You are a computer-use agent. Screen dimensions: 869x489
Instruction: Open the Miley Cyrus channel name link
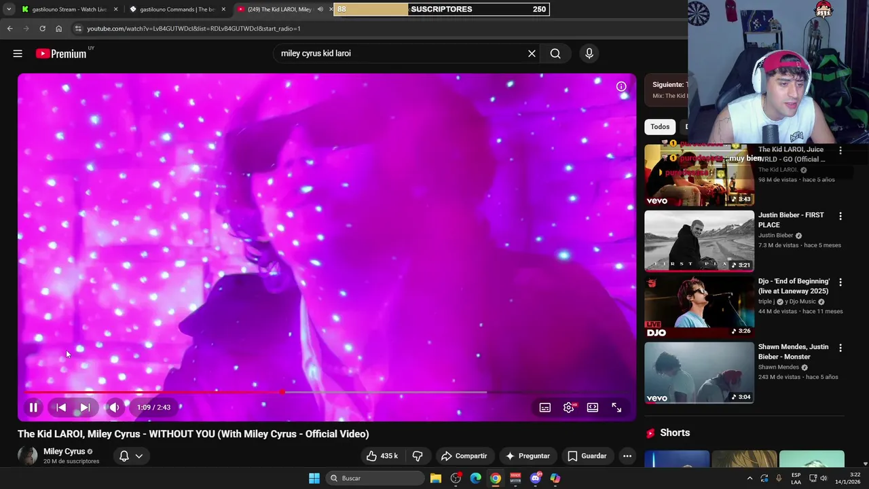(64, 452)
